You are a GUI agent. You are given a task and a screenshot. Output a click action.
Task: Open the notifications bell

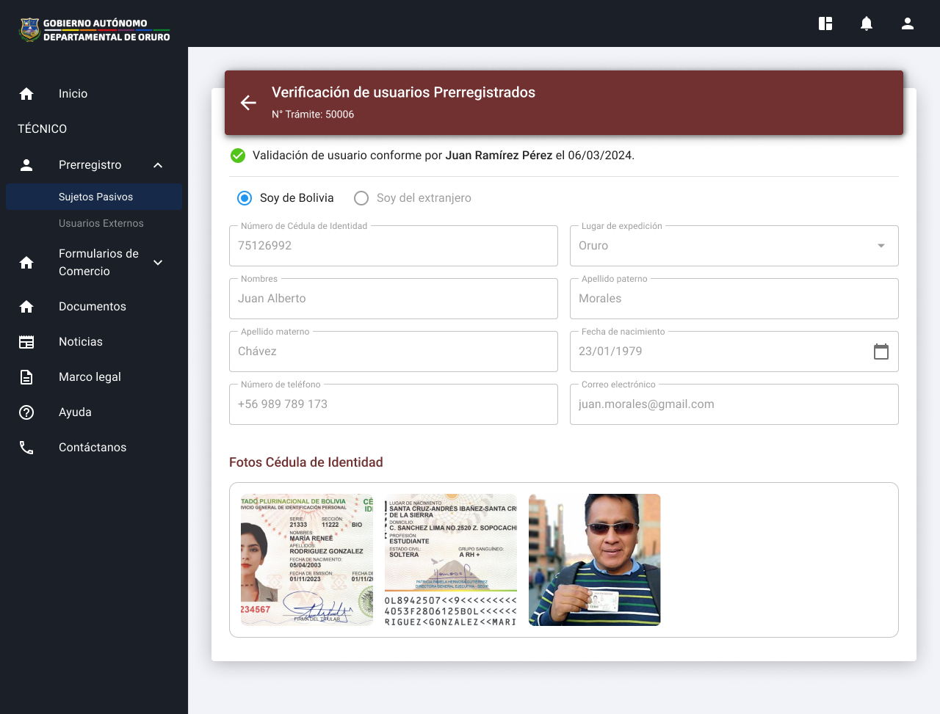coord(867,23)
